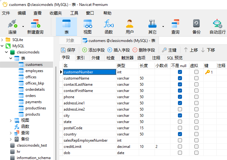Click the Others (其它) toolbar icon

(x=152, y=24)
